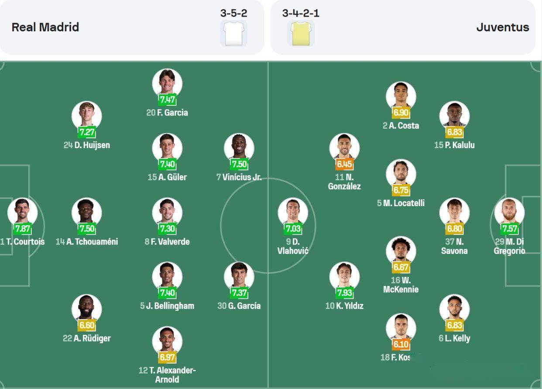
Task: Select A. Tchouaméni's player avatar
Action: point(86,212)
